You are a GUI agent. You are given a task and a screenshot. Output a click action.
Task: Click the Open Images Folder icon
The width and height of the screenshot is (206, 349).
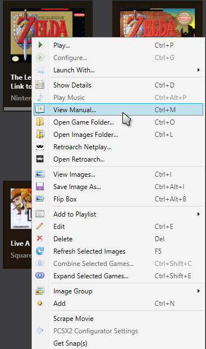[x=40, y=134]
